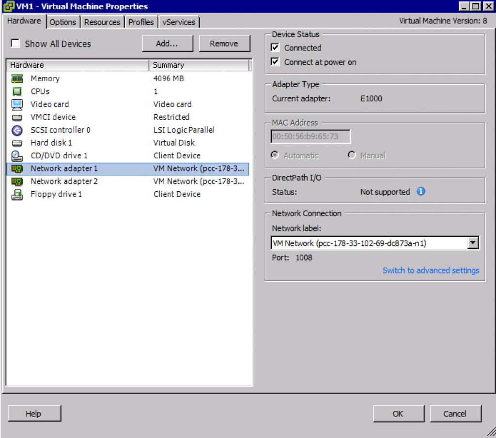Click the Video card monitor icon
The height and width of the screenshot is (438, 496).
tap(17, 104)
